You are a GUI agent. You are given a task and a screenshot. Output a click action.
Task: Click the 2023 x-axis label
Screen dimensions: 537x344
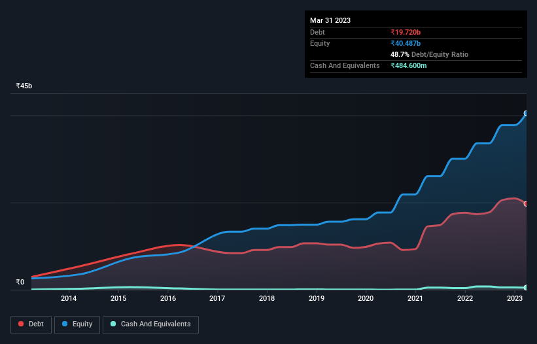tap(515, 298)
